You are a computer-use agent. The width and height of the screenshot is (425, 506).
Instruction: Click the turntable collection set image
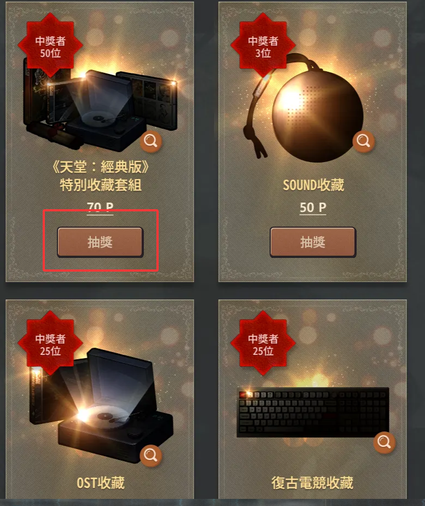coord(101,106)
